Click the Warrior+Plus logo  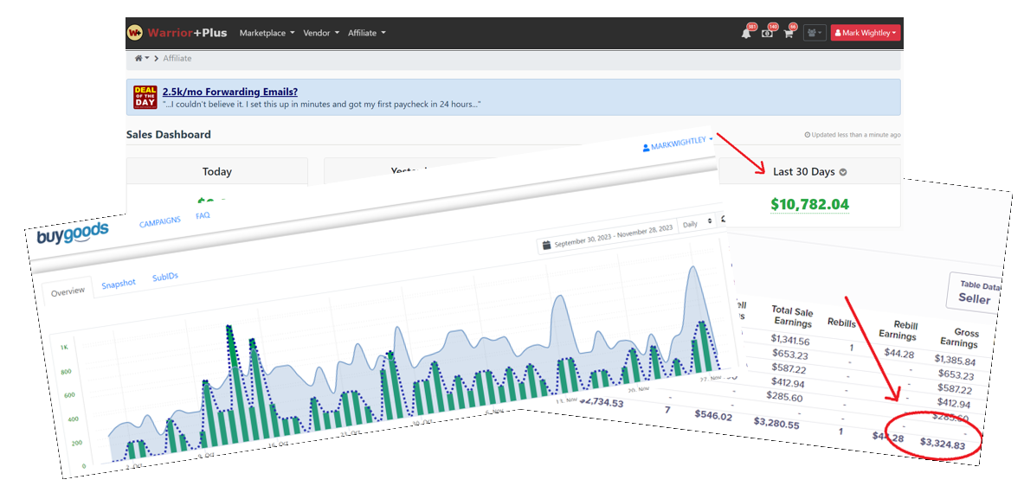pos(177,33)
